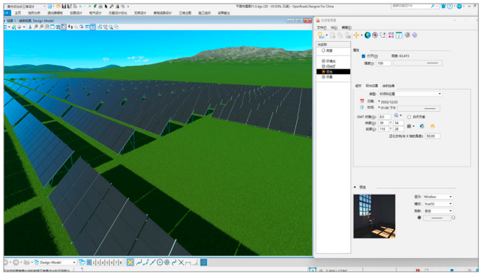Toggle the blue checkbox under properties
Viewport: 481px width, 274px height.
point(363,56)
